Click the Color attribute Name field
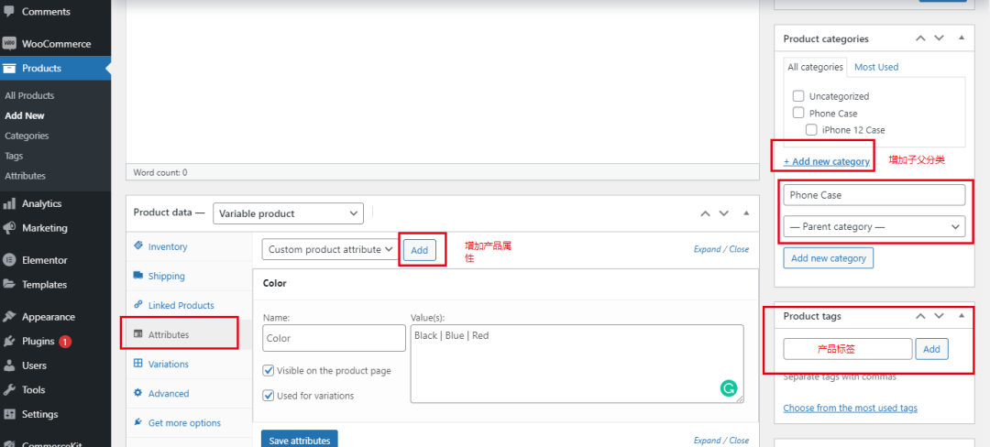 [334, 338]
